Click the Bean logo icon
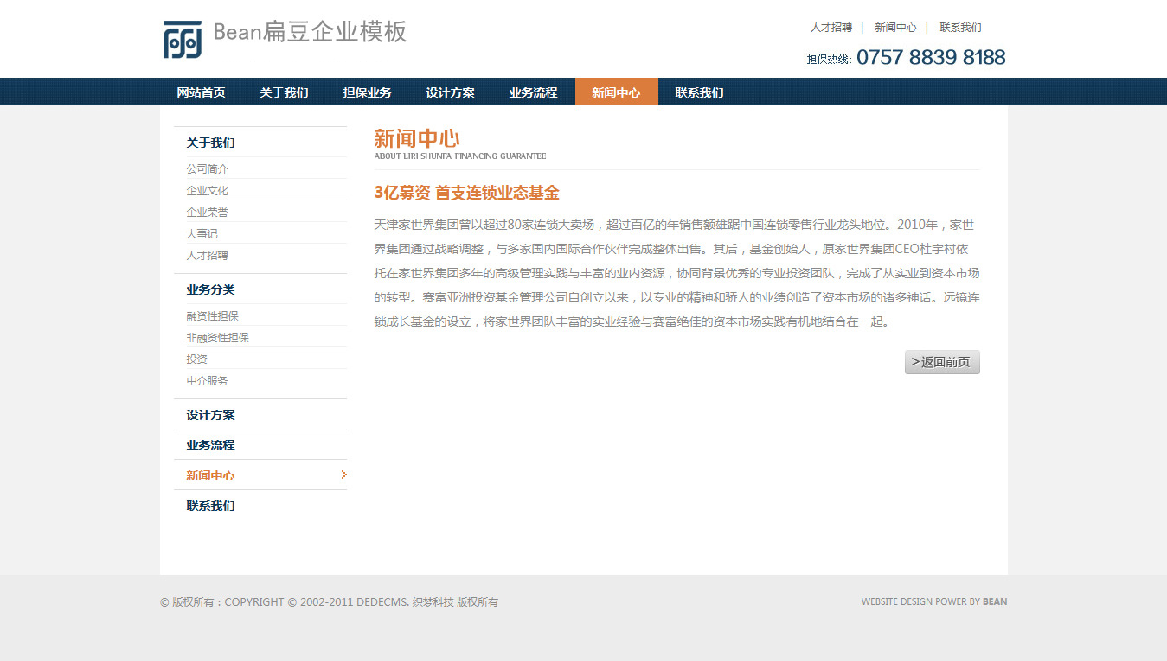 tap(183, 40)
